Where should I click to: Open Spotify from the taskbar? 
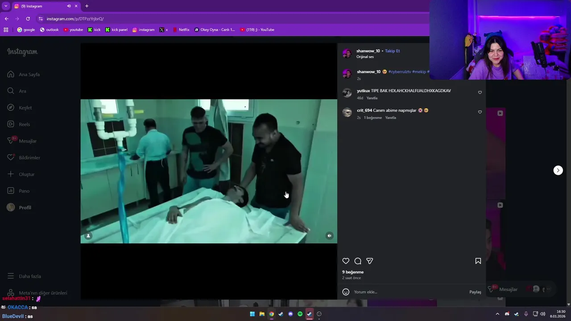[300, 314]
